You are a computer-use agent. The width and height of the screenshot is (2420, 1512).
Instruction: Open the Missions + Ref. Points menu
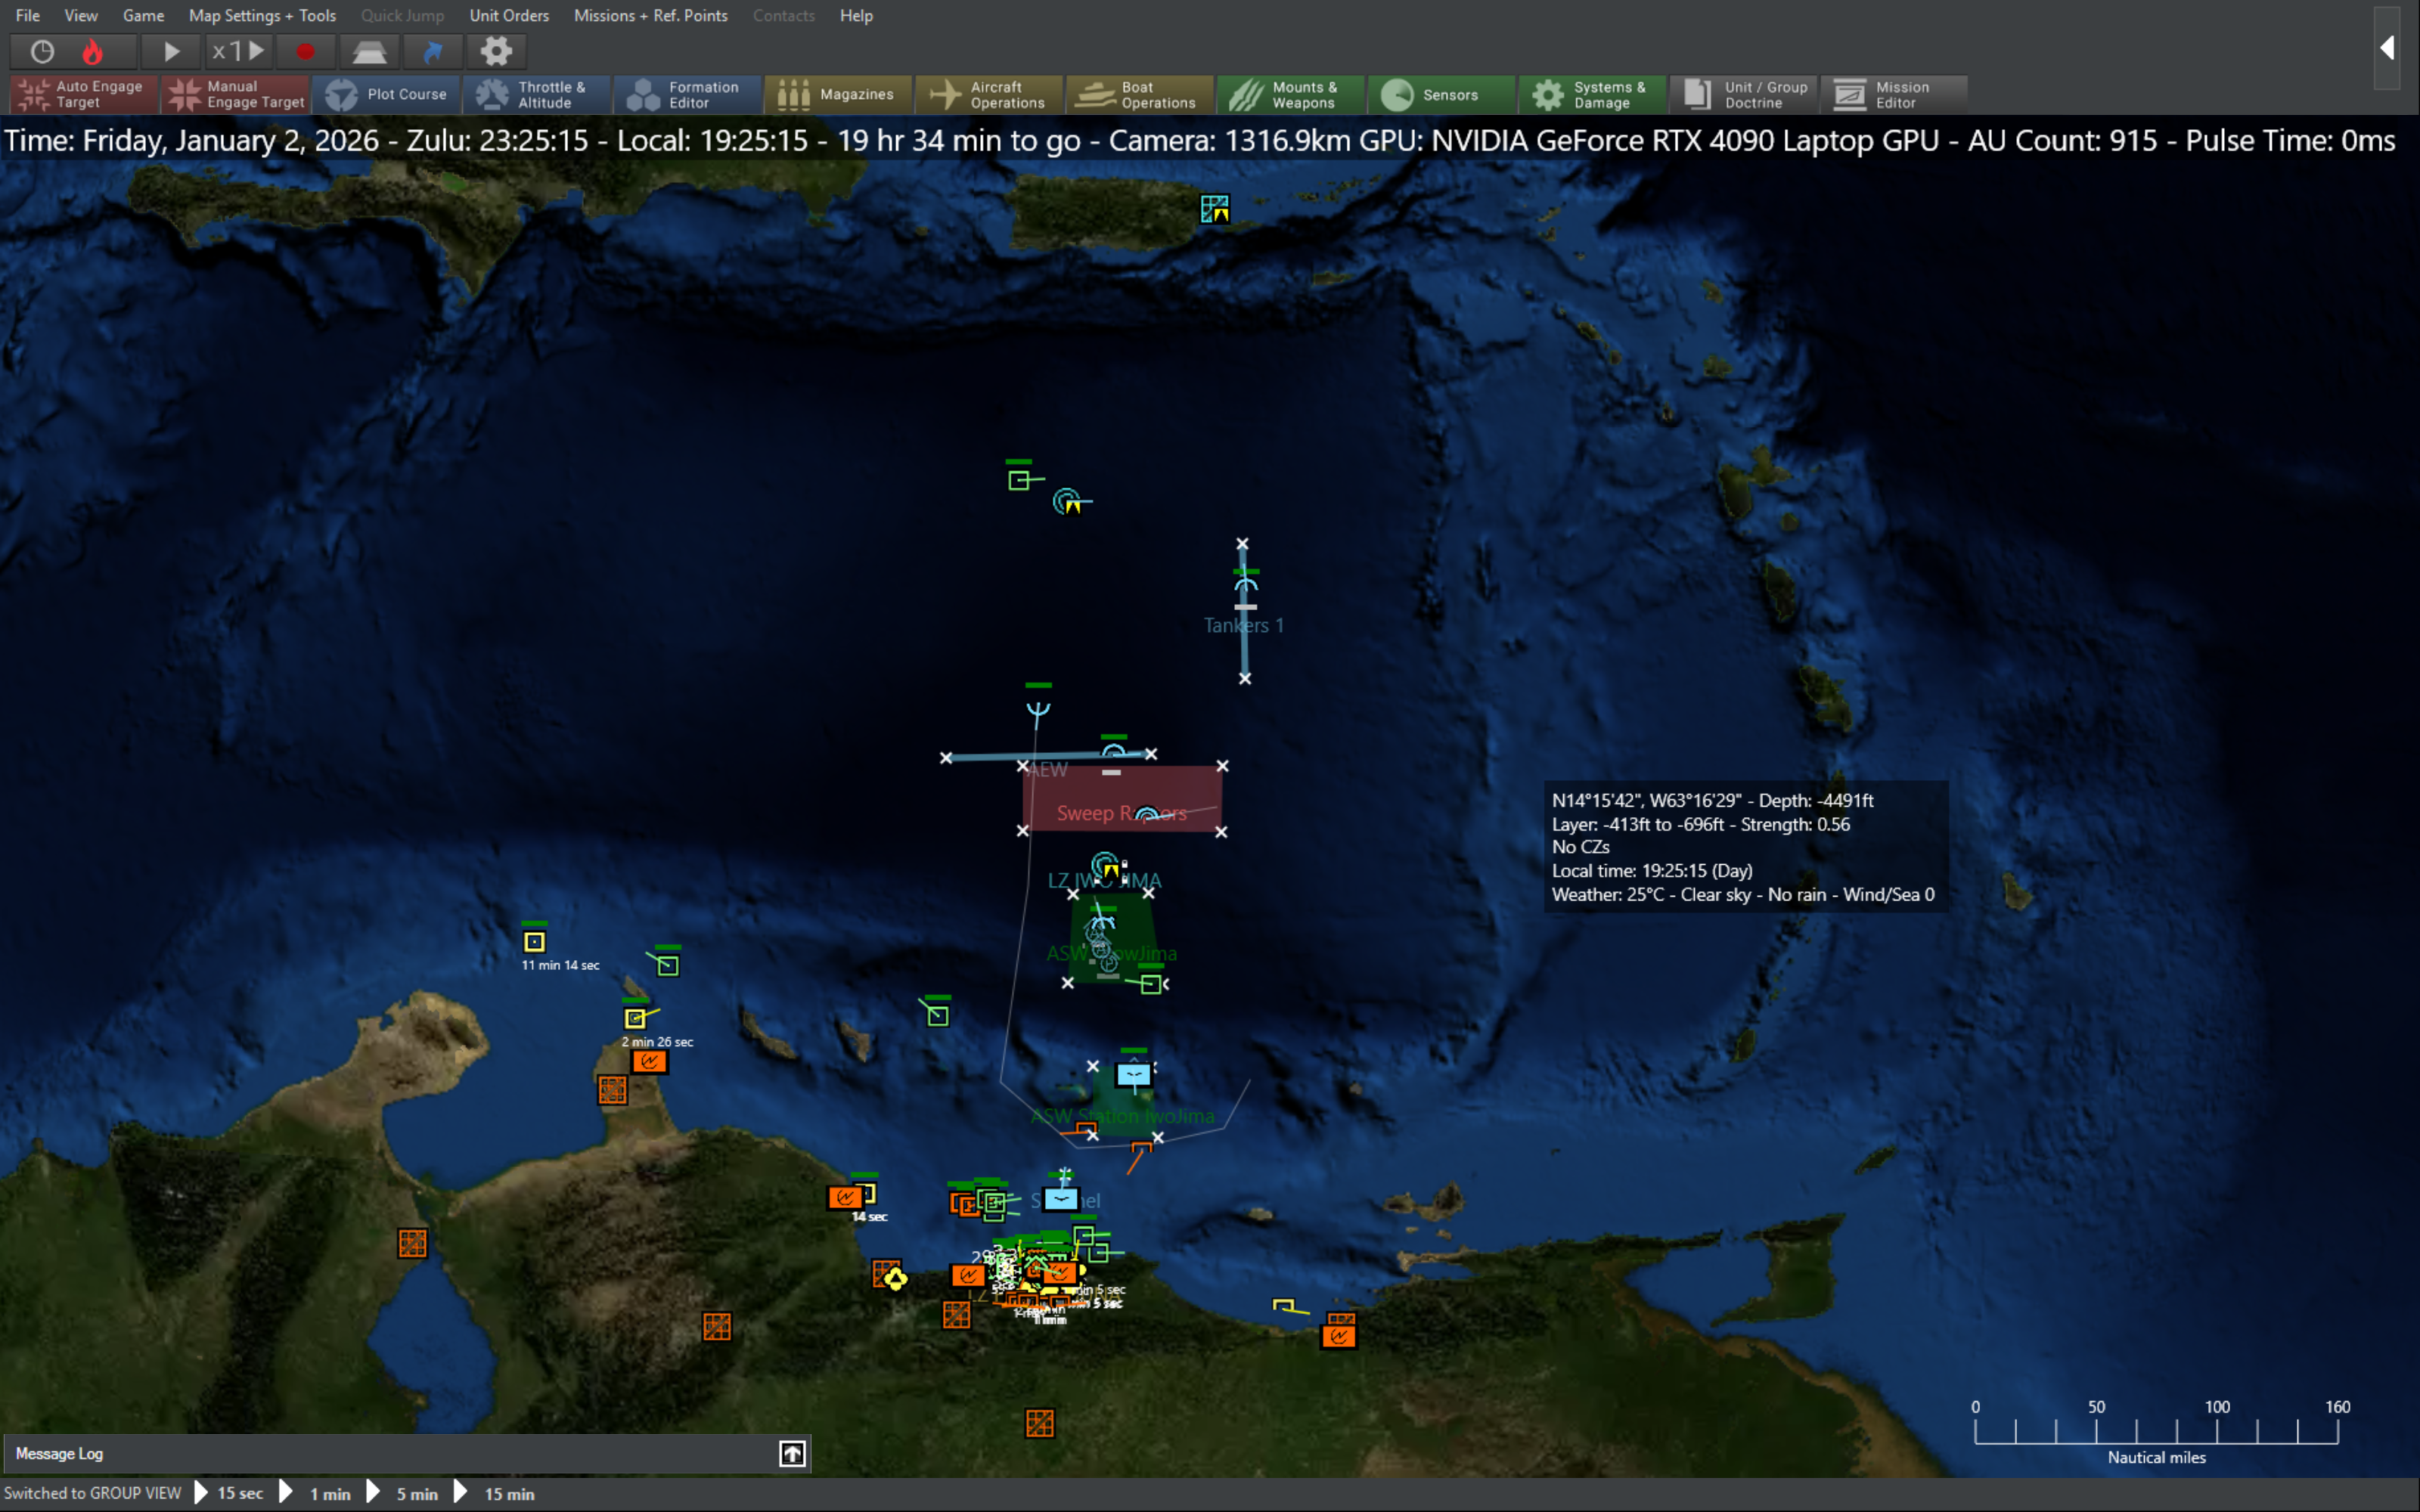[650, 16]
